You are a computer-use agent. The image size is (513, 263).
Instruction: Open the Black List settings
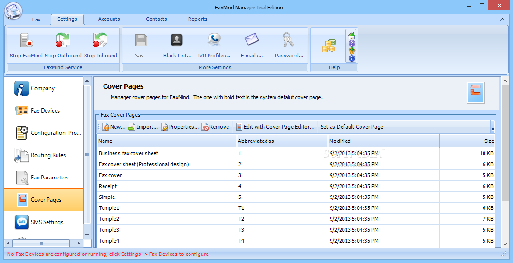[177, 46]
